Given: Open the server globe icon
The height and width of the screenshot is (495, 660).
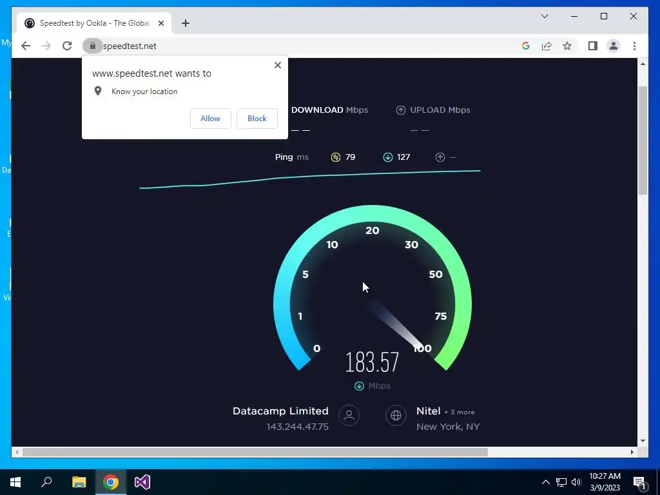Looking at the screenshot, I should point(396,416).
